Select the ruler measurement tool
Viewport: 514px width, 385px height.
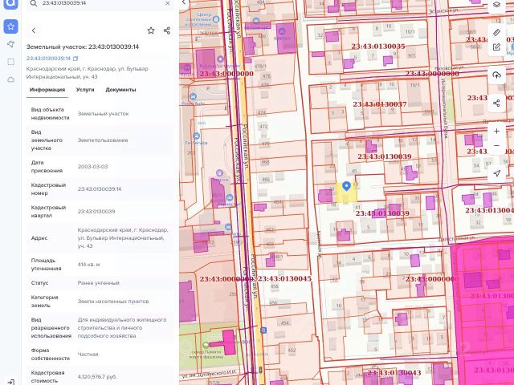(497, 33)
